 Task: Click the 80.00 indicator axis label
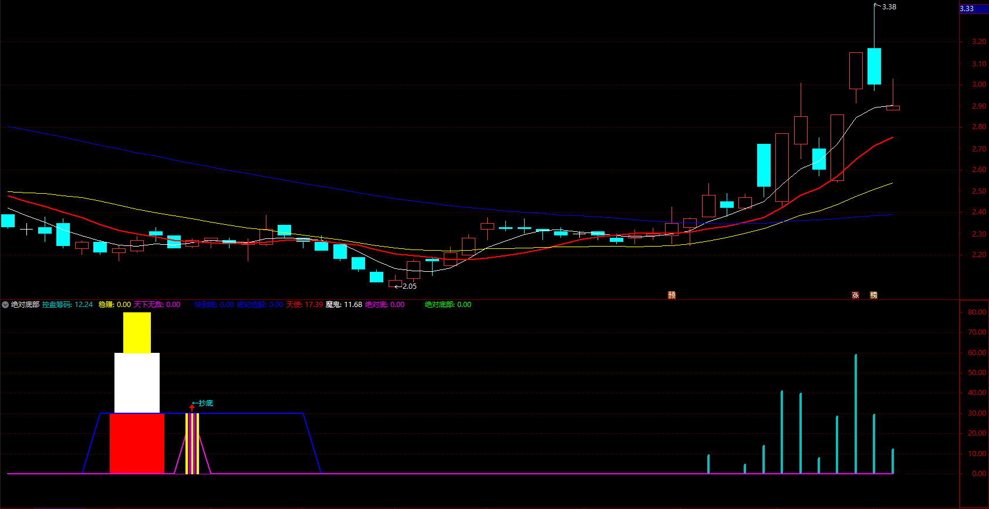tap(977, 312)
